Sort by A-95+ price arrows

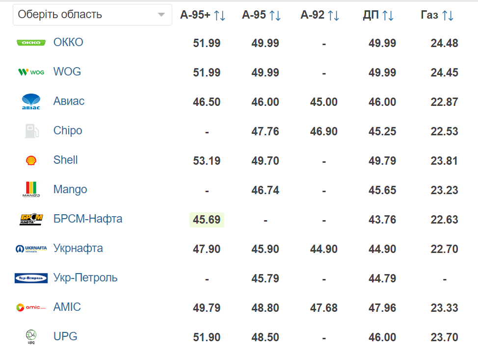[219, 15]
